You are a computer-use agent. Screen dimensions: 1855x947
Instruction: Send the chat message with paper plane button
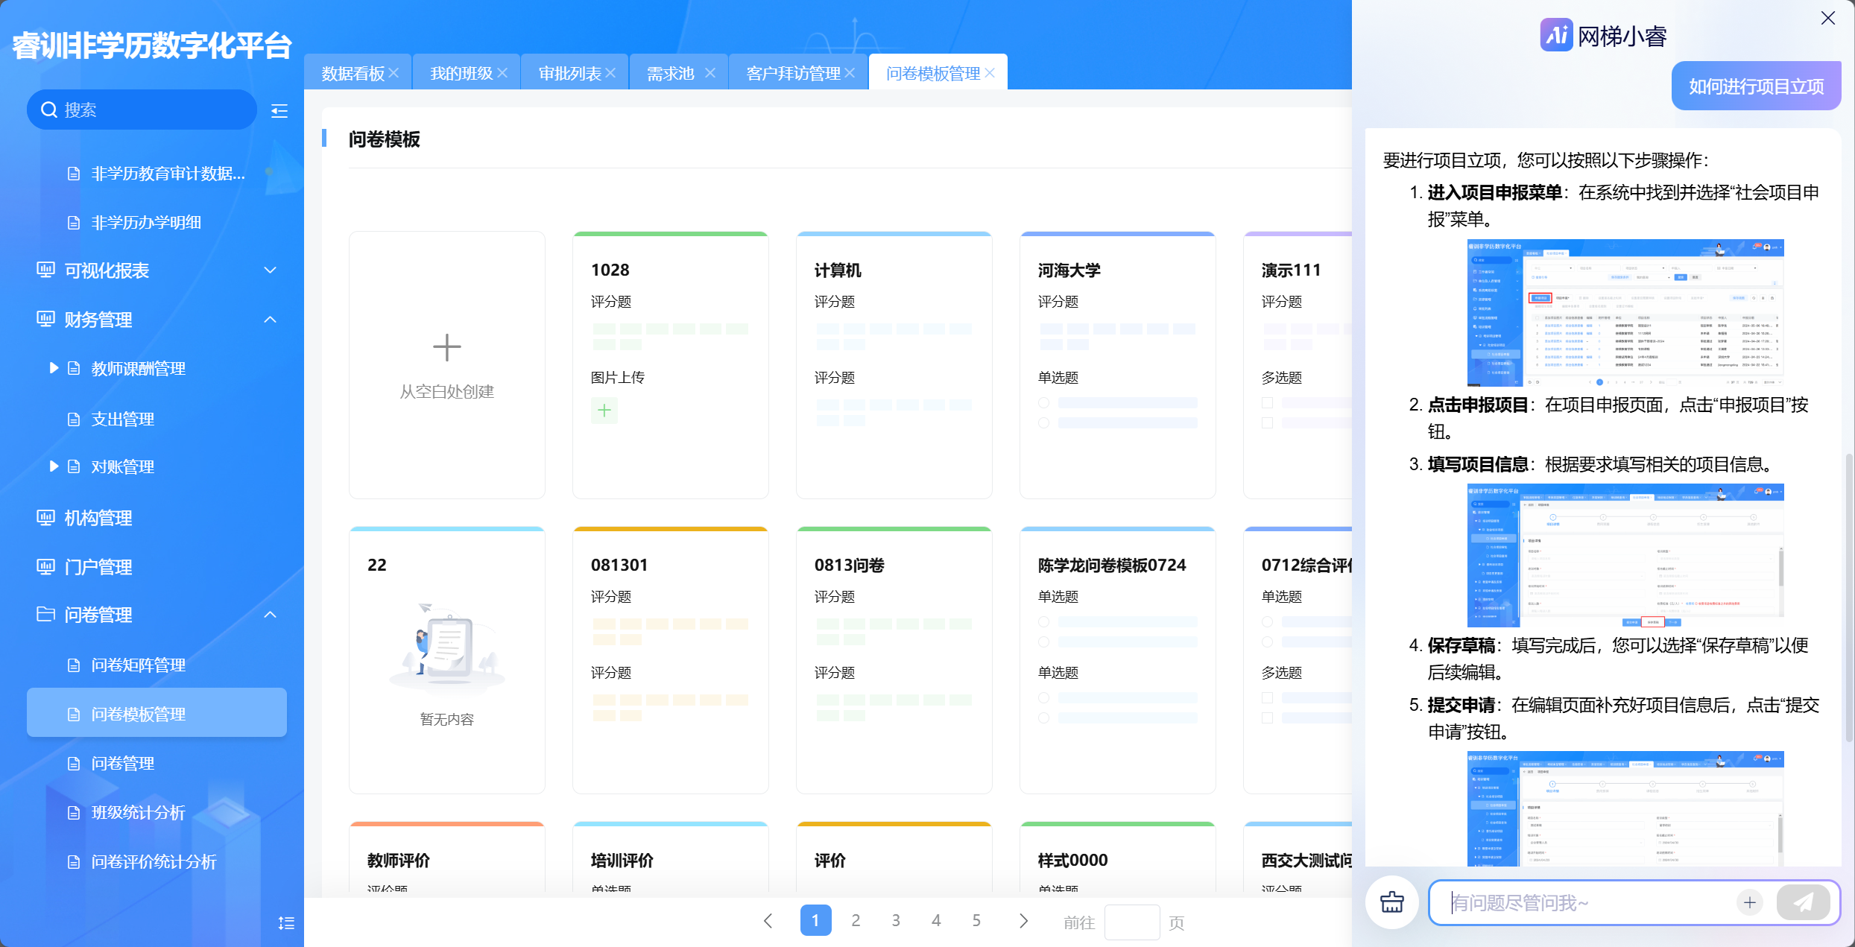tap(1803, 902)
